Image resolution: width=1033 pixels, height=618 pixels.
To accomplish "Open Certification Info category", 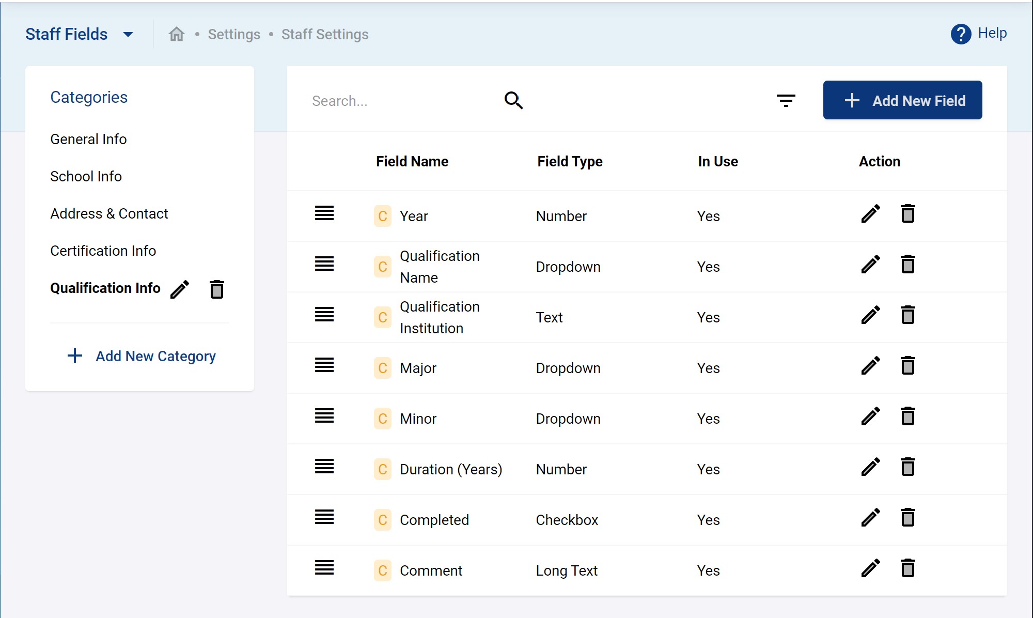I will (103, 251).
